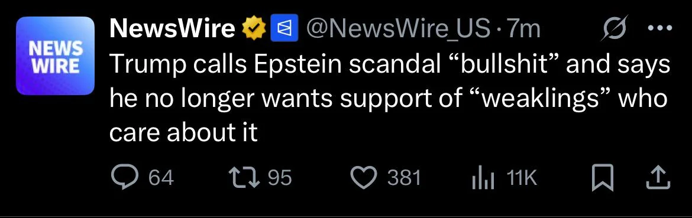Click the 95 reposts count

pos(280,178)
